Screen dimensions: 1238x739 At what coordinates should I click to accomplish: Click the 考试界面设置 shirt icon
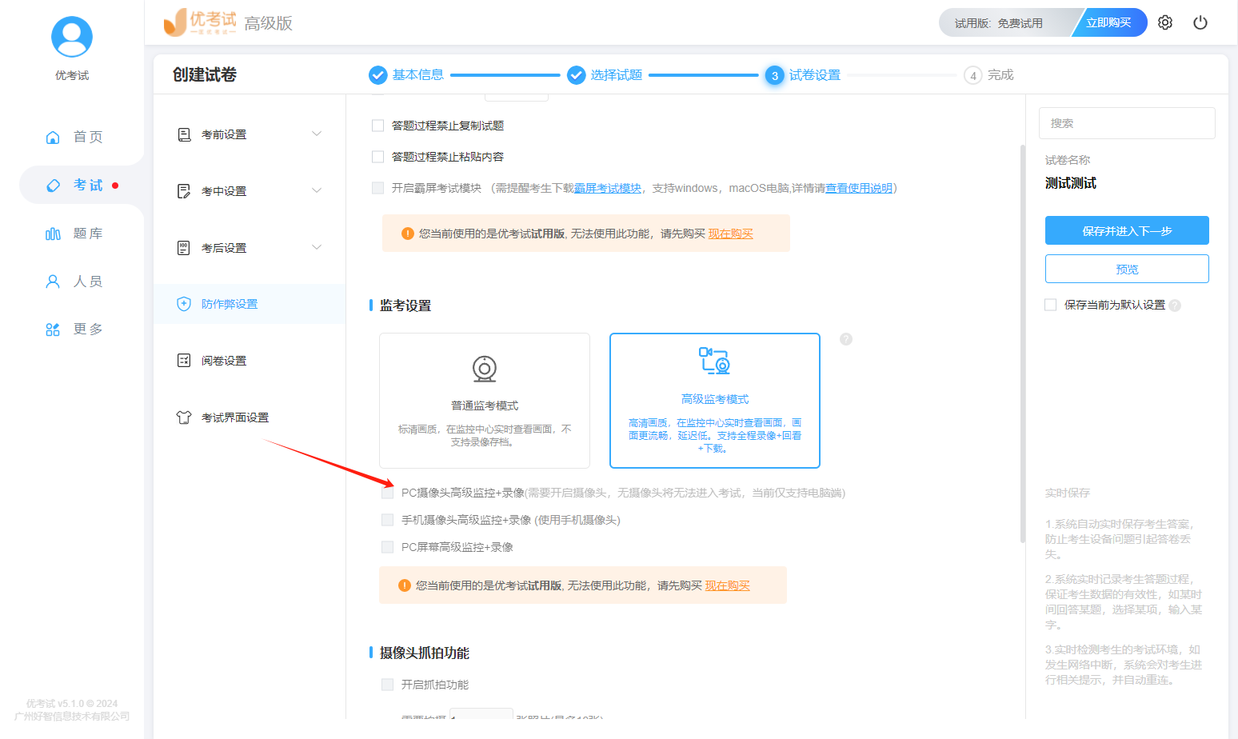click(x=184, y=417)
